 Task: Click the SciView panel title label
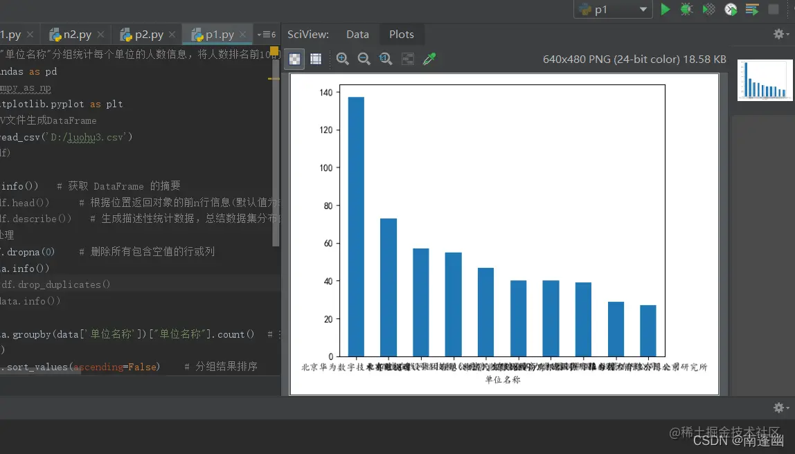[308, 35]
